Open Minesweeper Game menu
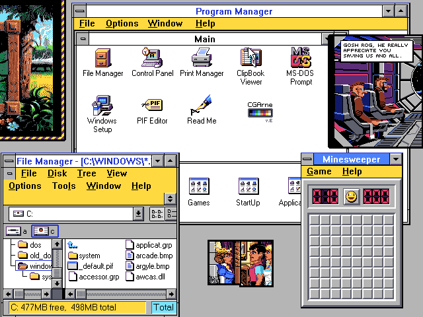 coord(319,172)
